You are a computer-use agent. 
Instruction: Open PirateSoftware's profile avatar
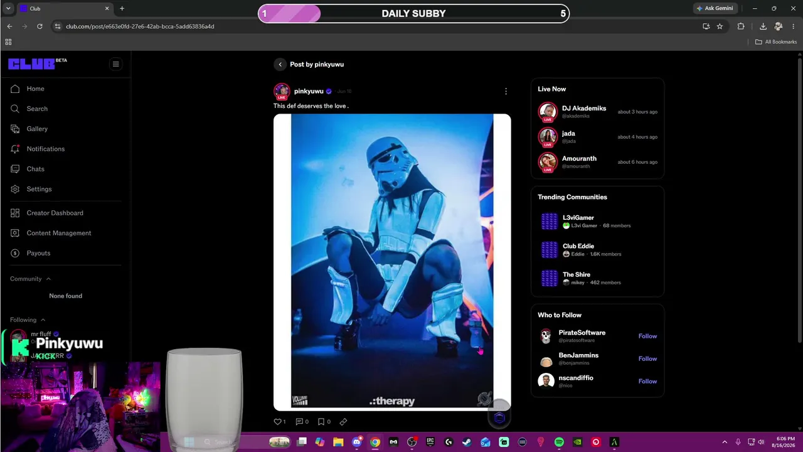coord(546,336)
